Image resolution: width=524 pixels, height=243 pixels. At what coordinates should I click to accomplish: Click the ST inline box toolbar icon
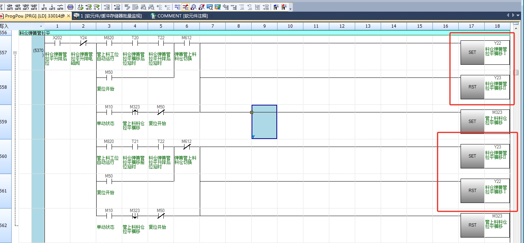point(70,7)
